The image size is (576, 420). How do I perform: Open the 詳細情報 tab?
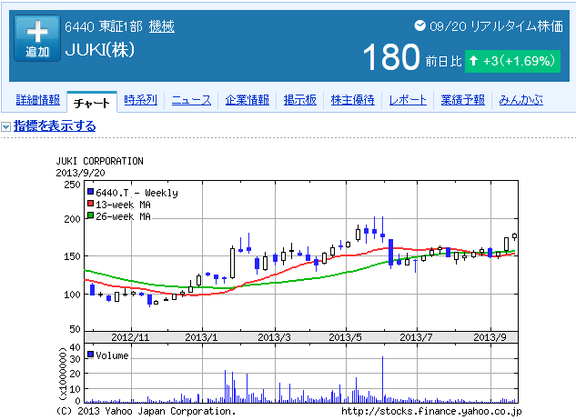[38, 100]
